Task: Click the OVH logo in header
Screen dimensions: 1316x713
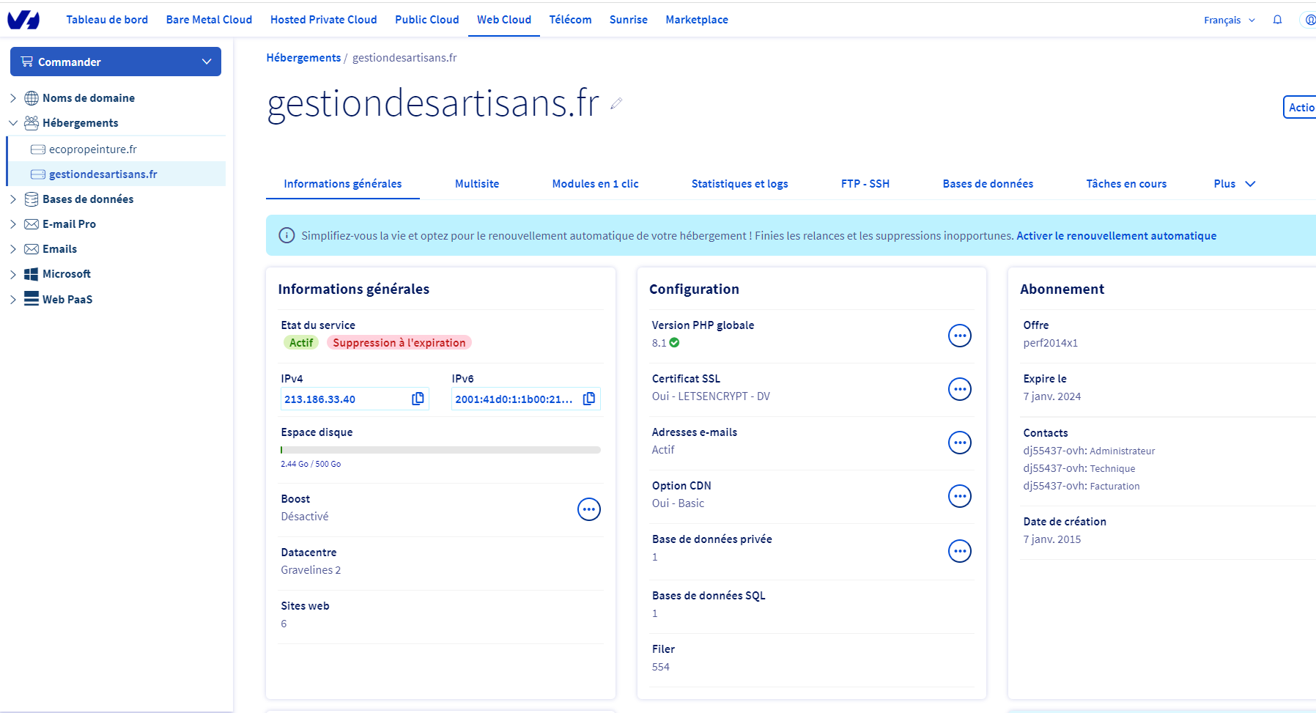Action: 23,20
